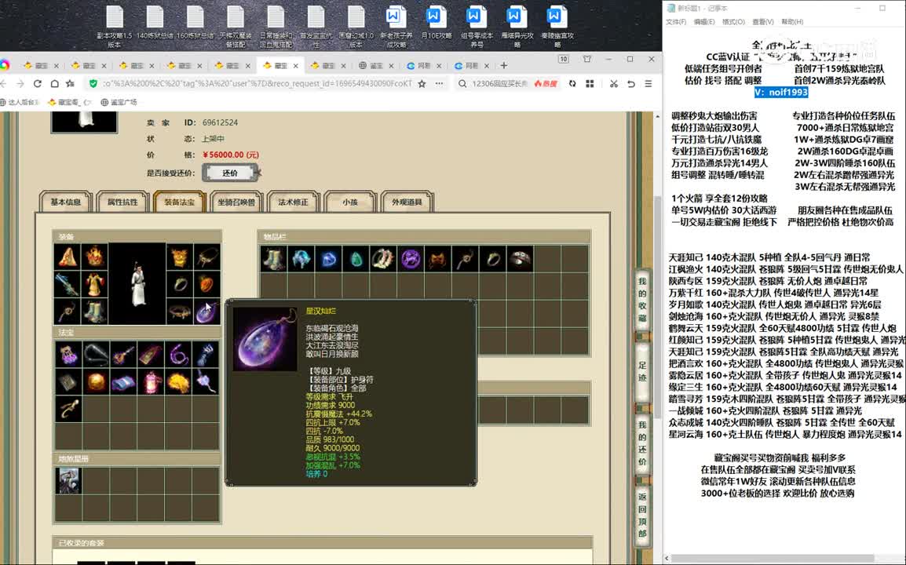906x565 pixels.
Task: Open Notepad 文件(F) menu
Action: click(x=676, y=22)
